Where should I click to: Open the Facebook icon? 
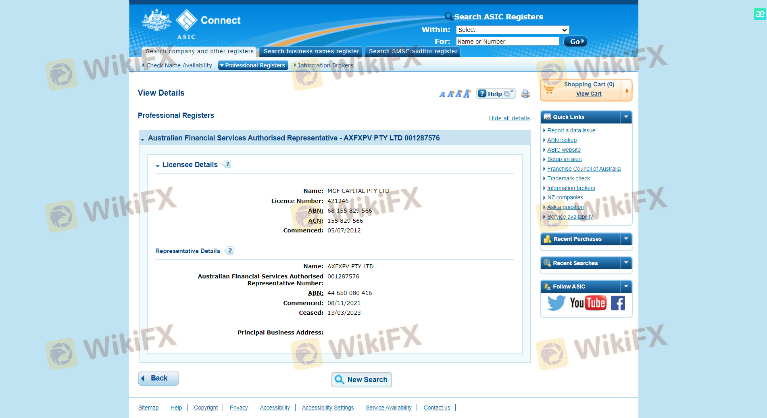pos(617,303)
